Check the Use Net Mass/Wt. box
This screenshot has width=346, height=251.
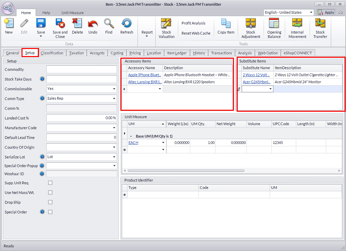(50, 193)
